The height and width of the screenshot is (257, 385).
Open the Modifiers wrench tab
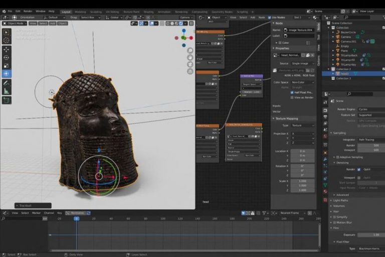click(x=325, y=159)
